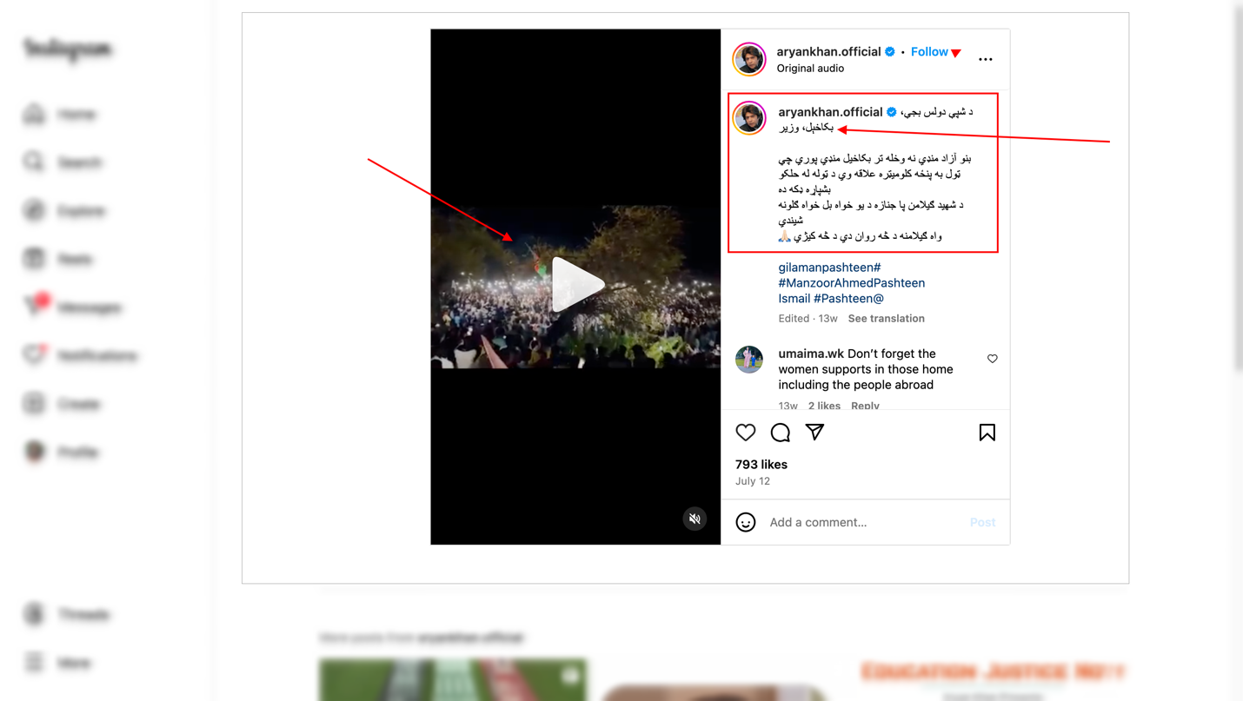Open emoji picker in comment box
Viewport: 1243px width, 701px height.
click(746, 522)
